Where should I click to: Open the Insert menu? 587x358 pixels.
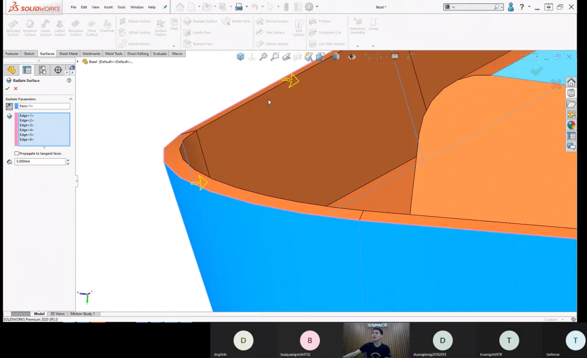point(108,7)
